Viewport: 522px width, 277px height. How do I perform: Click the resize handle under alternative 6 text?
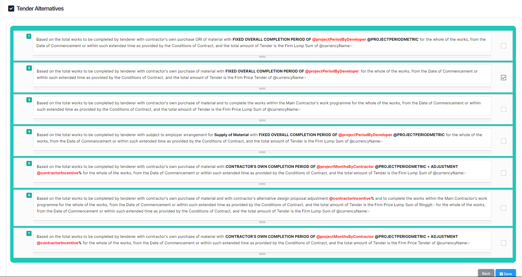click(262, 222)
